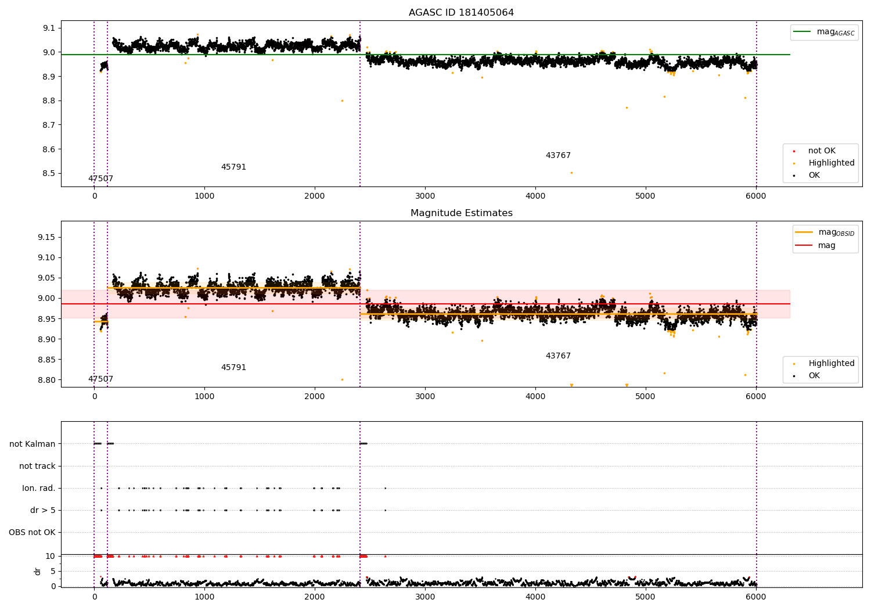Click obsid label 45791 in the top plot
Viewport: 871px width, 610px height.
[233, 167]
